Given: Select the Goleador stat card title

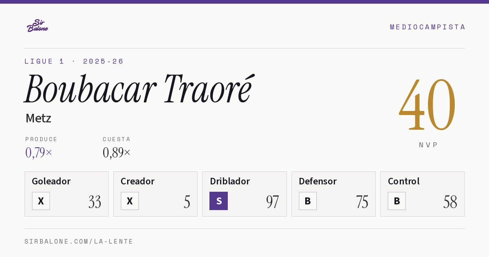Looking at the screenshot, I should [x=51, y=181].
